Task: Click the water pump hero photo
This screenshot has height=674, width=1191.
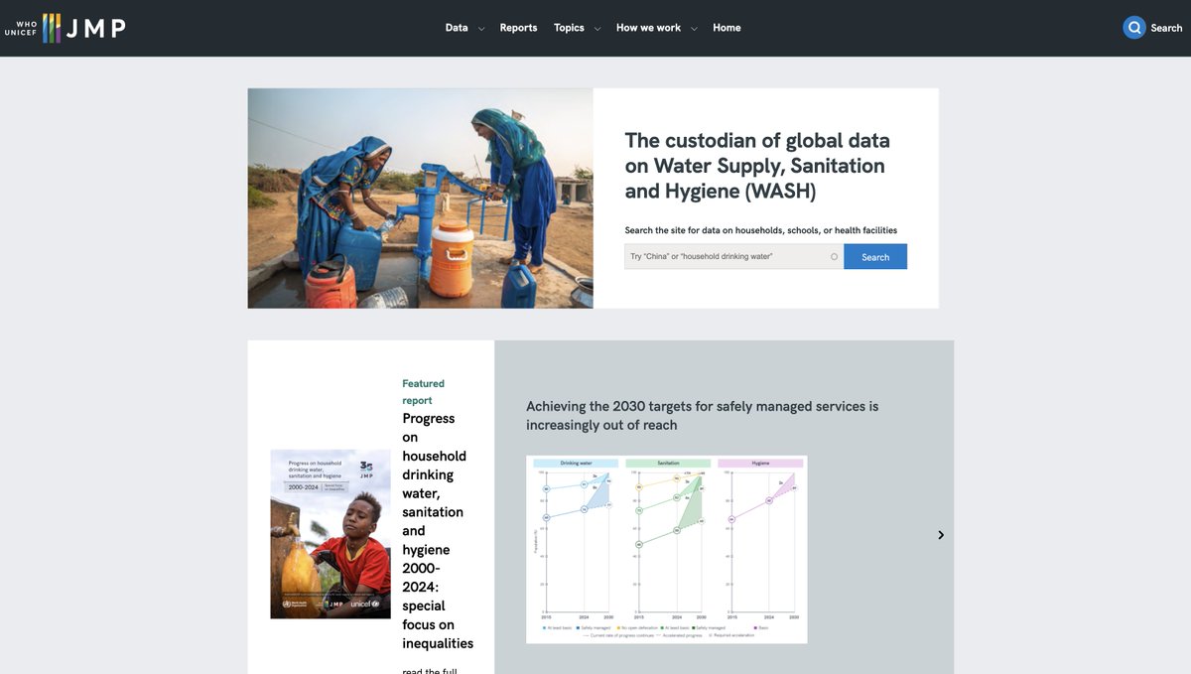Action: tap(421, 199)
